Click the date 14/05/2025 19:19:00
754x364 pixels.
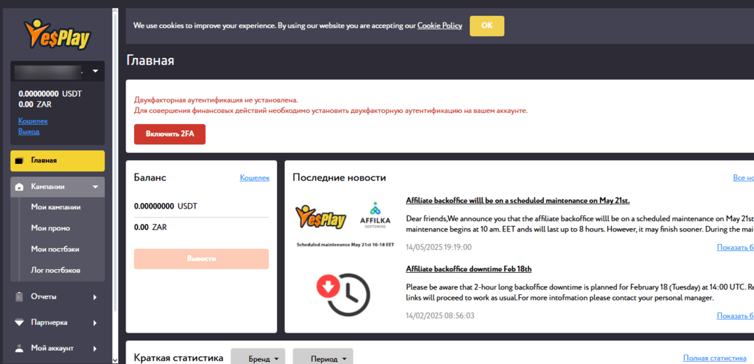click(x=438, y=248)
